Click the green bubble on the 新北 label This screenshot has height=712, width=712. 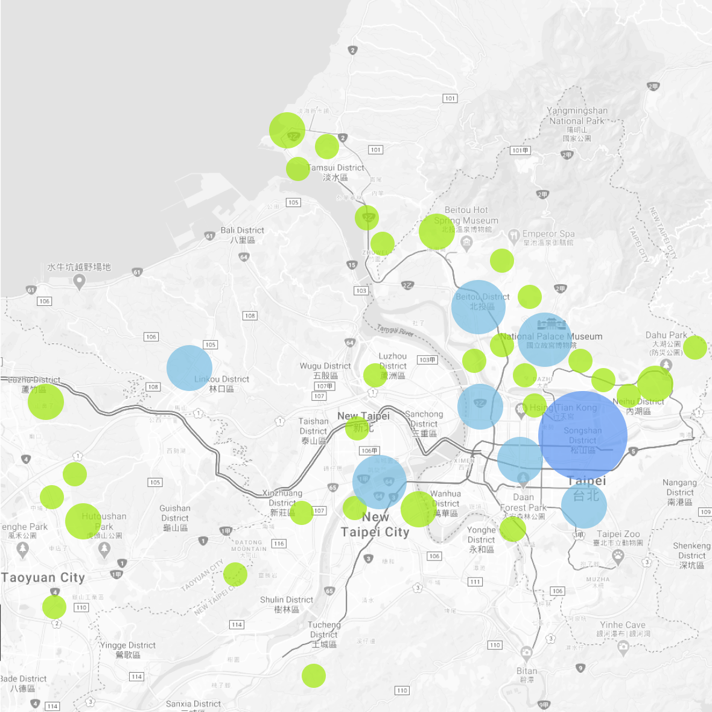click(x=357, y=428)
